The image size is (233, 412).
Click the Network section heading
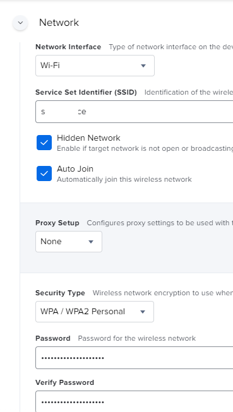[59, 23]
